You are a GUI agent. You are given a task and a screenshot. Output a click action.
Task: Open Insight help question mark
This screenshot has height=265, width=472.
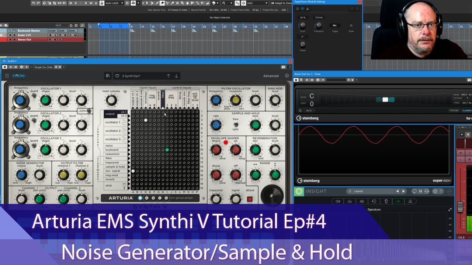[x=441, y=191]
